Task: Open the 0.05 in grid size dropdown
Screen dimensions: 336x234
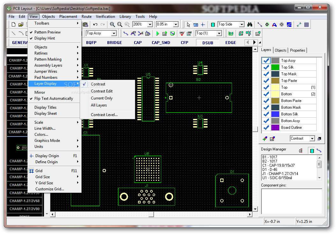Action: (x=176, y=25)
